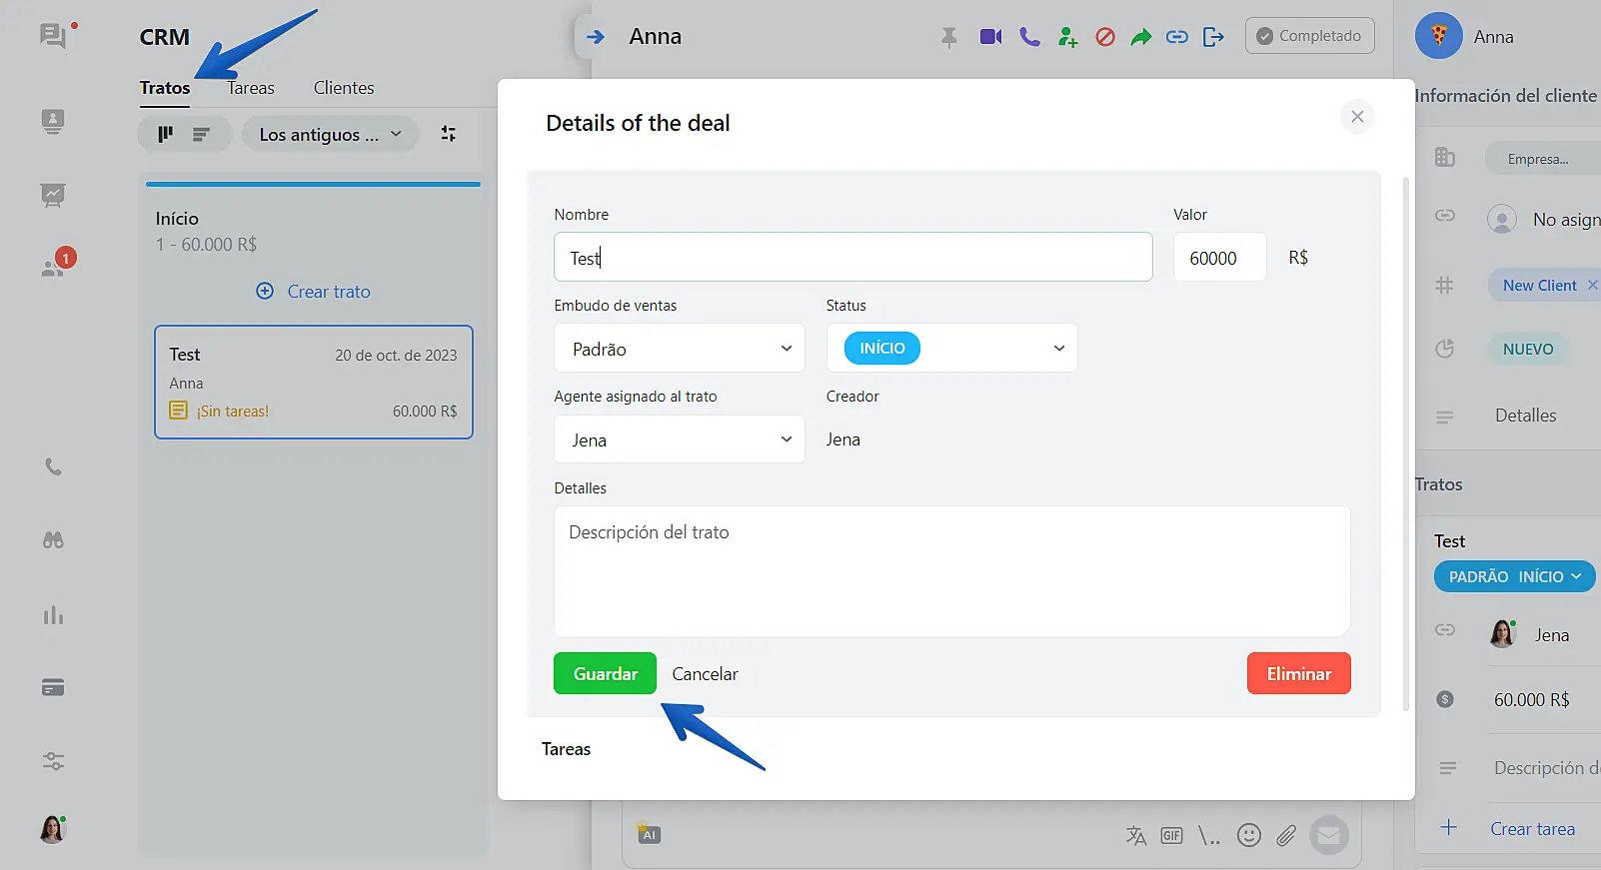Image resolution: width=1601 pixels, height=870 pixels.
Task: Open the emoji picker in message bar
Action: pyautogui.click(x=1248, y=835)
